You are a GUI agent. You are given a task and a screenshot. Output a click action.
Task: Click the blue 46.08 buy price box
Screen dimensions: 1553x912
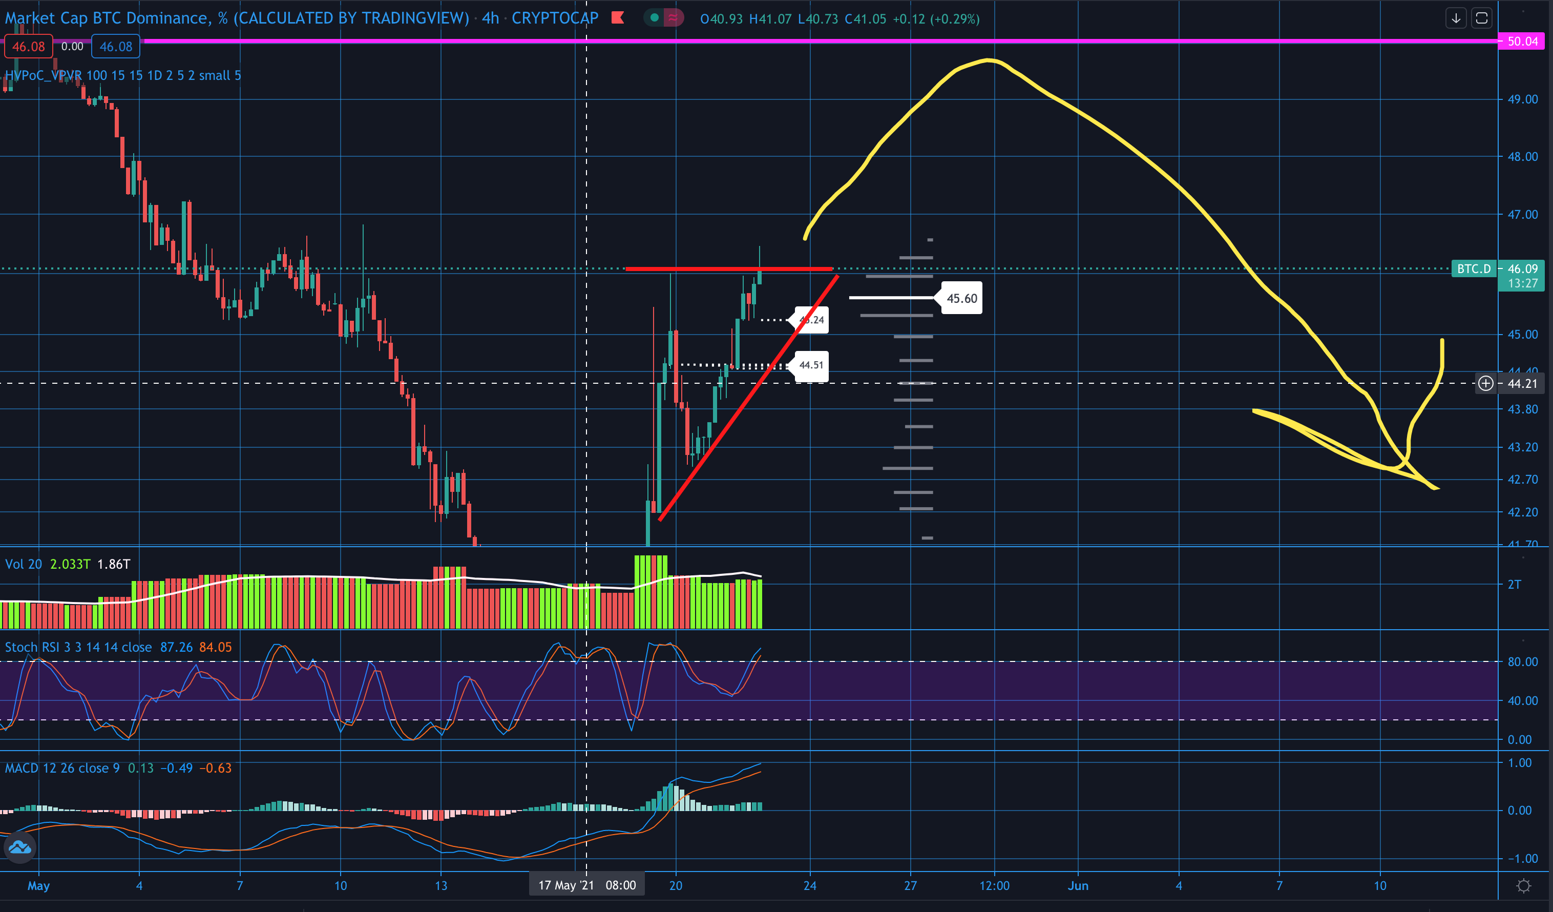tap(116, 47)
